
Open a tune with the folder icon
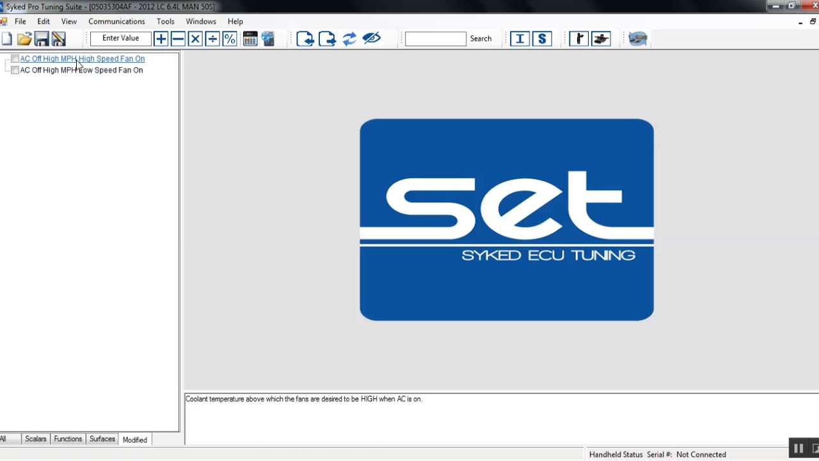pyautogui.click(x=24, y=39)
